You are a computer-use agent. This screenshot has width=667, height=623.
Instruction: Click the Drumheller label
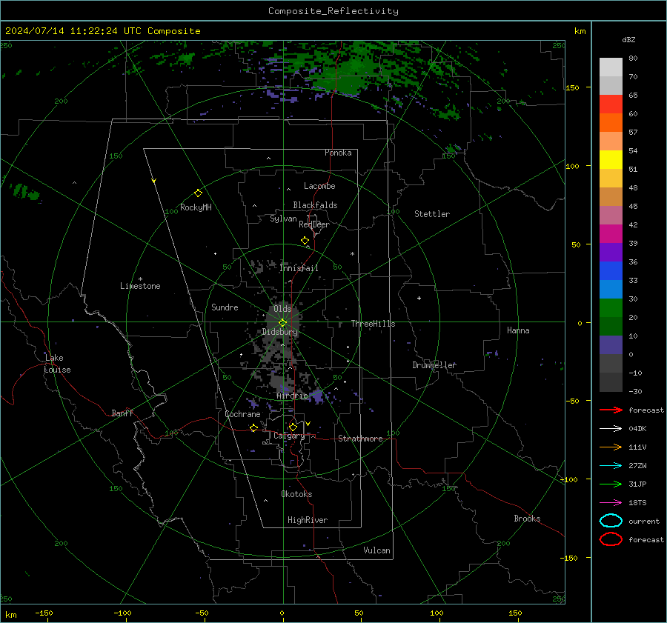tap(434, 365)
